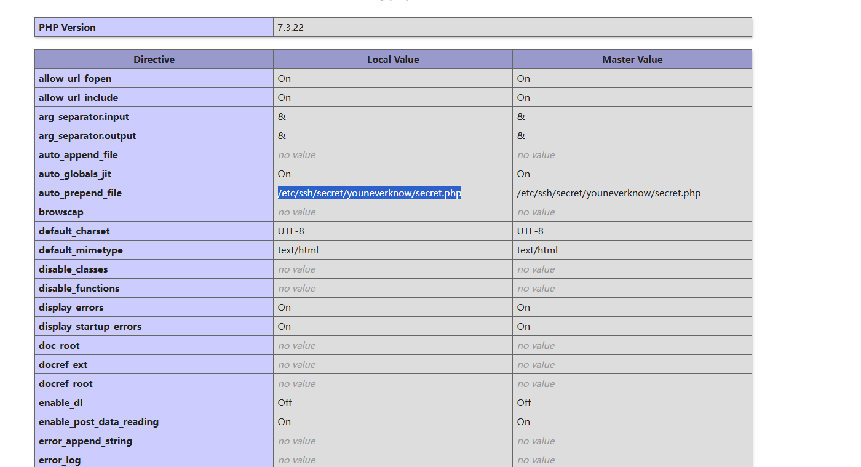Select the disable_functions directive name
Screen dimensions: 861x467
[x=79, y=289]
